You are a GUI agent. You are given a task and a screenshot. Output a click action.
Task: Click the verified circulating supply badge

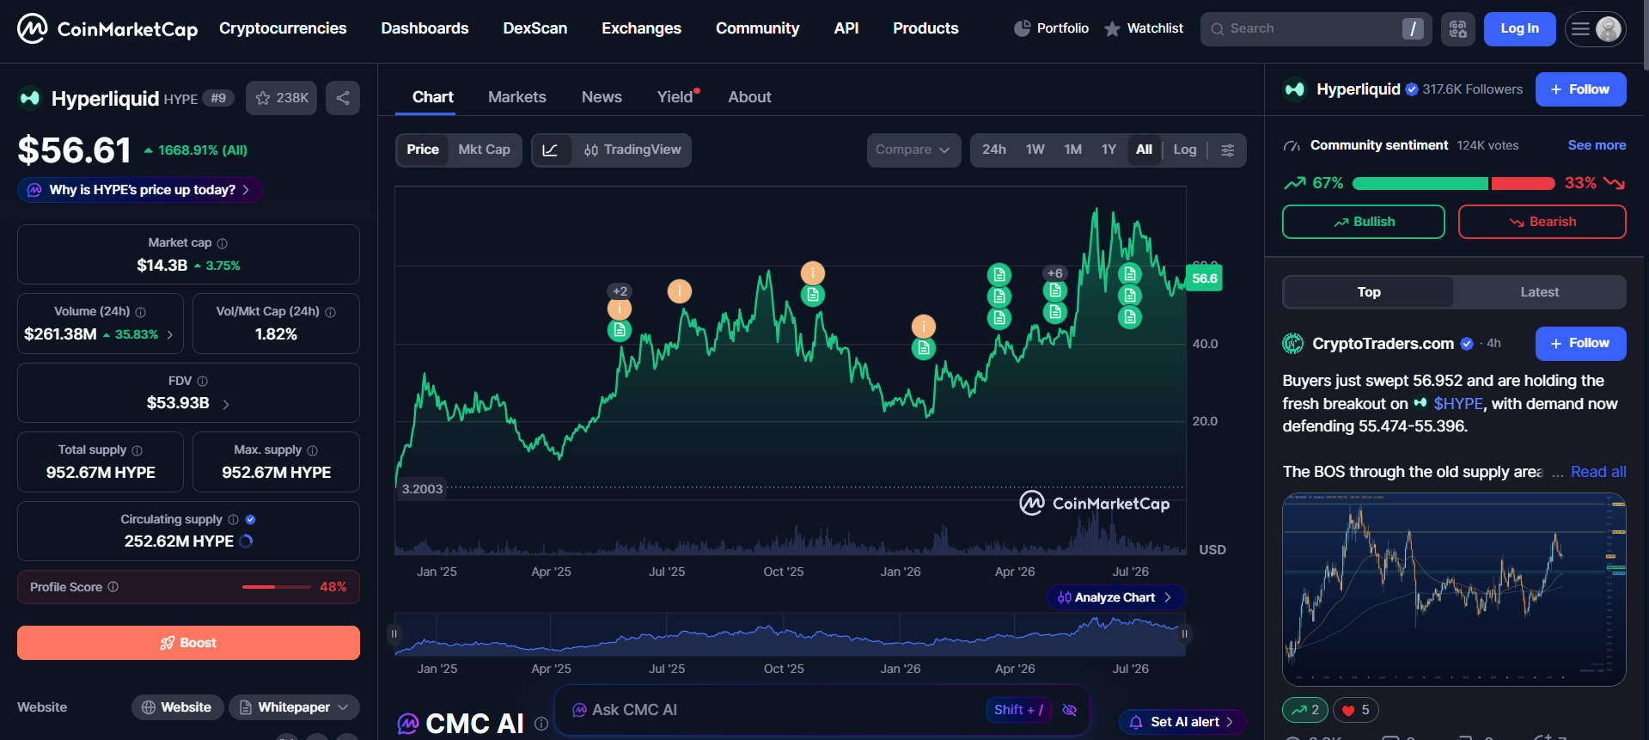coord(251,519)
